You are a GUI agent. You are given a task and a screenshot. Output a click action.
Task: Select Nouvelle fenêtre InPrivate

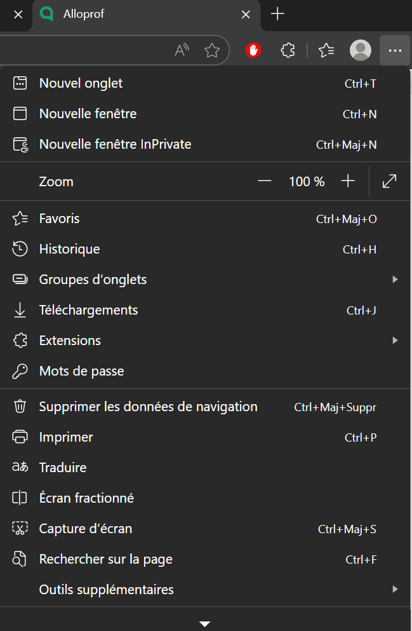pos(115,144)
